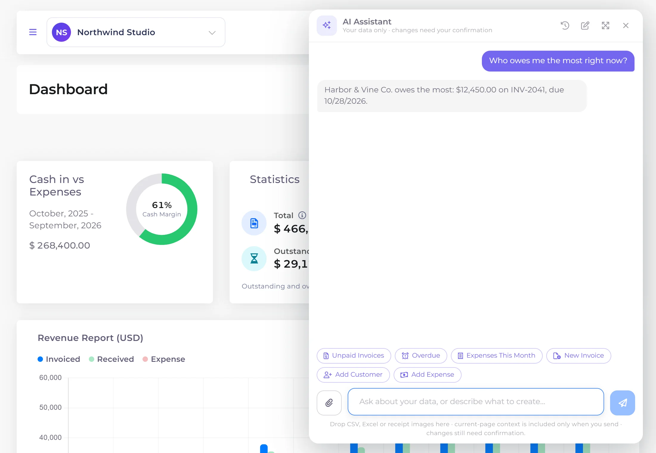The image size is (656, 453).
Task: Click the AI Assistant sparkle logo
Action: [327, 26]
